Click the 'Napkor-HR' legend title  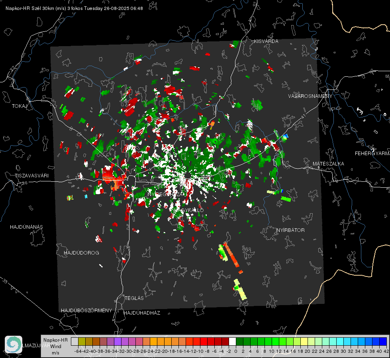55,340
